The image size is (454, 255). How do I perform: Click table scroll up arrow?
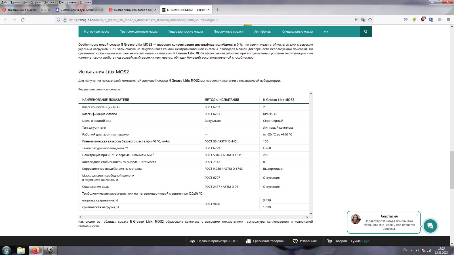311,93
